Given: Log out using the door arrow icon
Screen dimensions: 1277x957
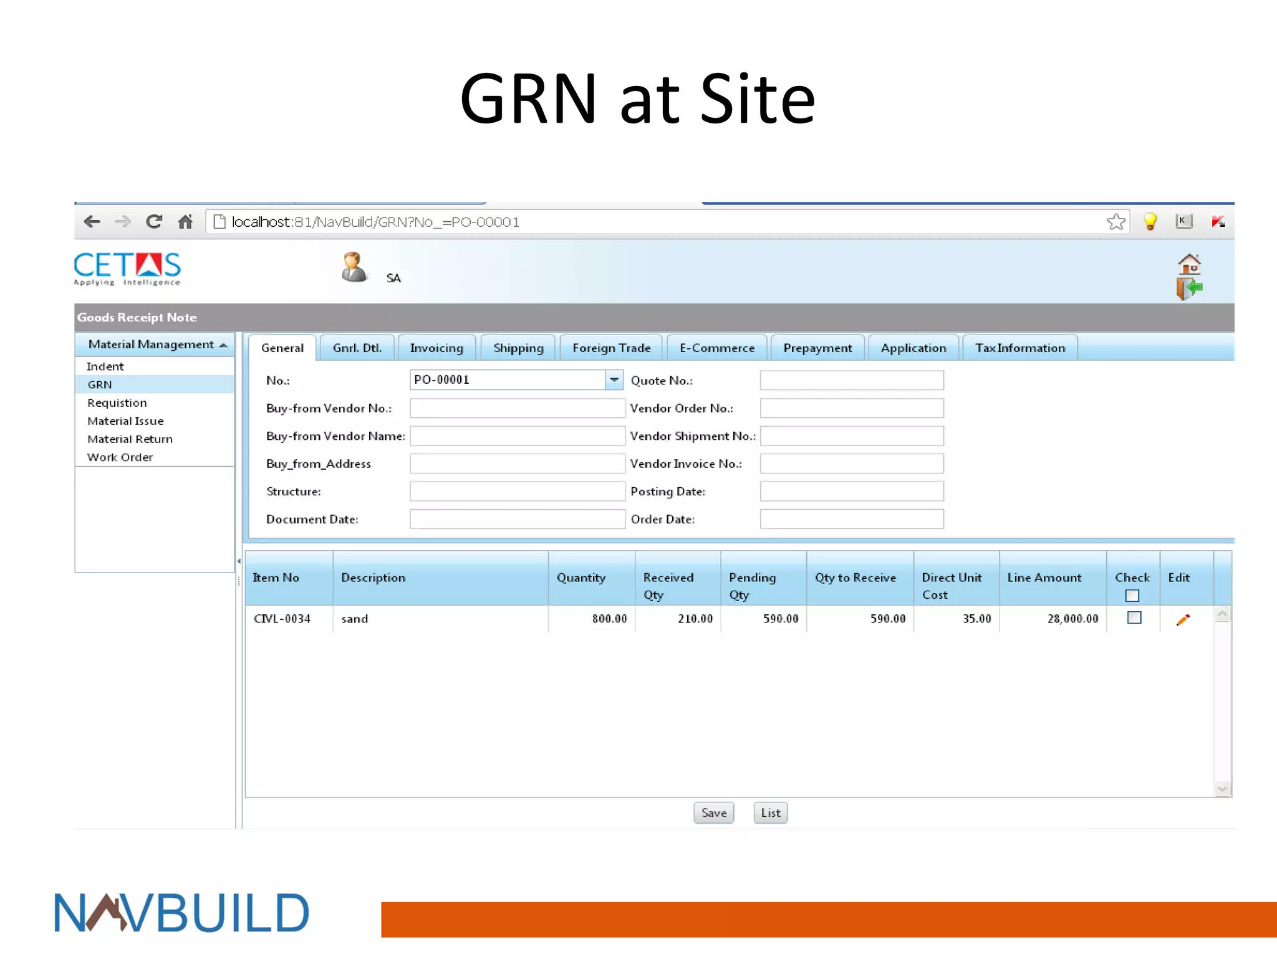Looking at the screenshot, I should pos(1189,288).
